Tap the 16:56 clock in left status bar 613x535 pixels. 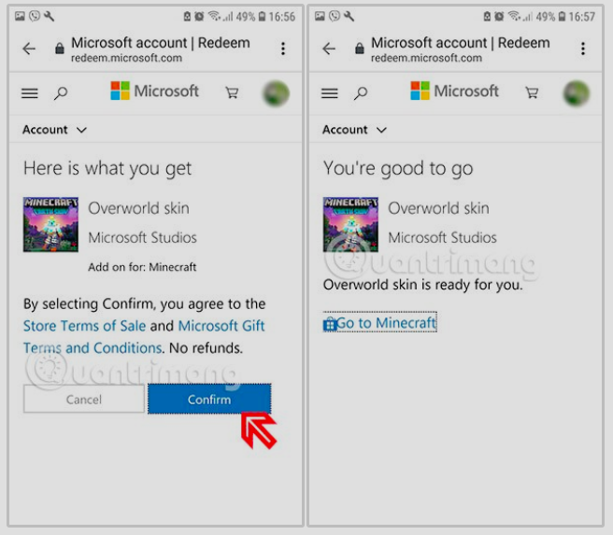pos(282,17)
